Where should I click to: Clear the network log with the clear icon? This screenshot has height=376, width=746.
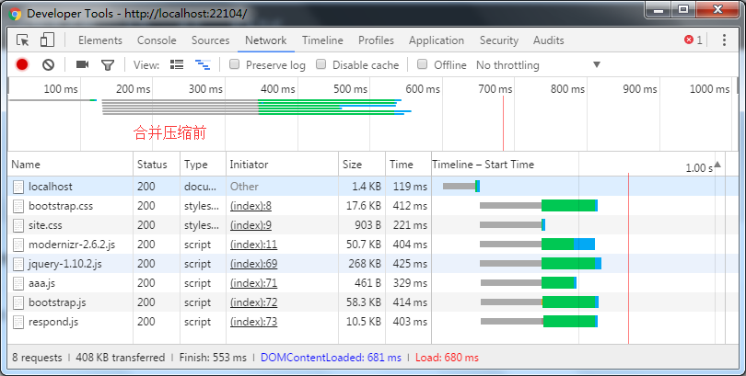point(48,64)
